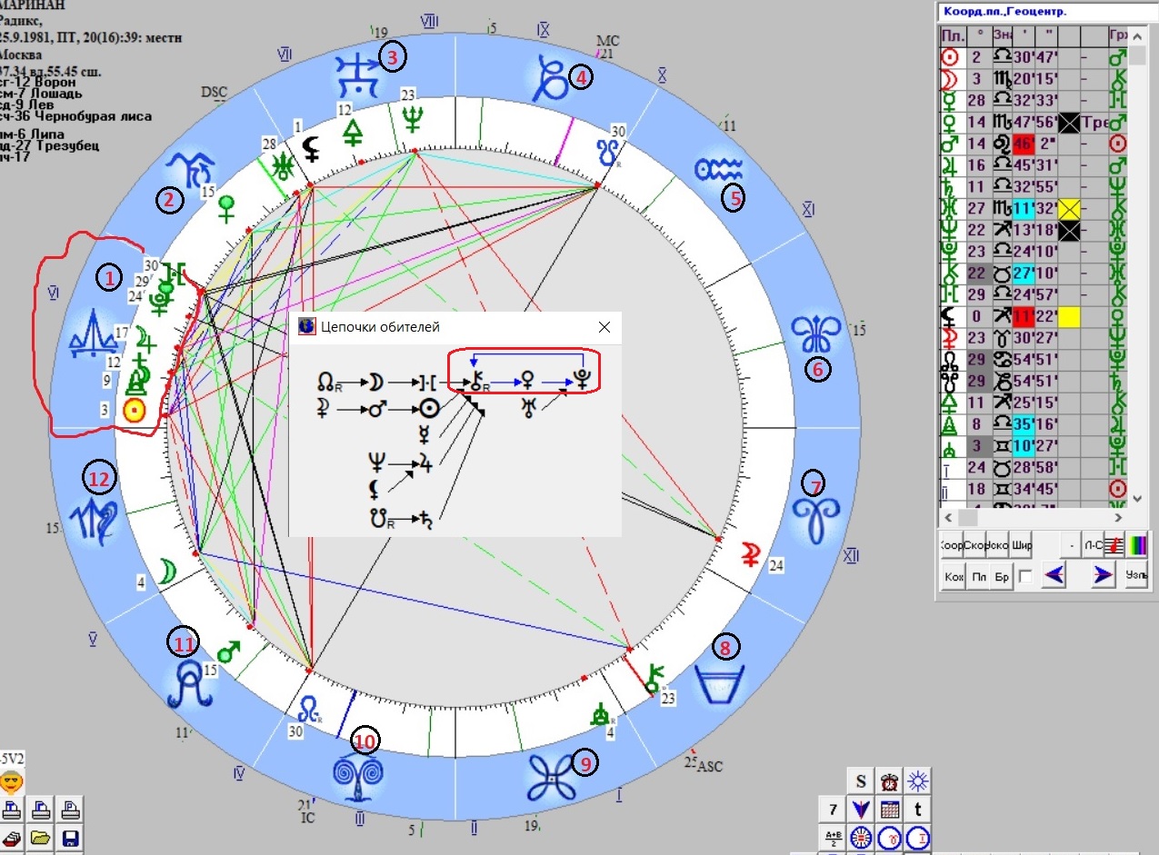The width and height of the screenshot is (1159, 855).
Task: Click the Коор button in the coordinates panel
Action: pos(952,545)
